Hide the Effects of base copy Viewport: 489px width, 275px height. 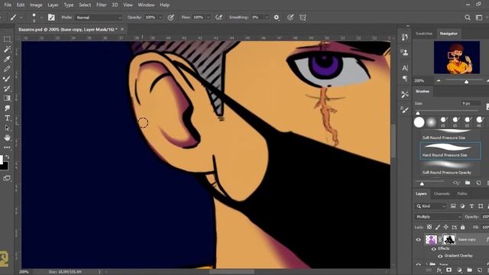[x=433, y=248]
